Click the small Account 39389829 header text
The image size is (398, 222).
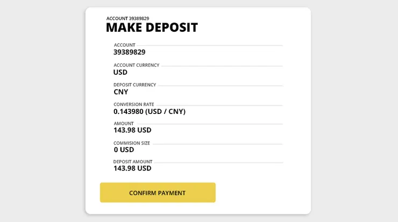127,18
